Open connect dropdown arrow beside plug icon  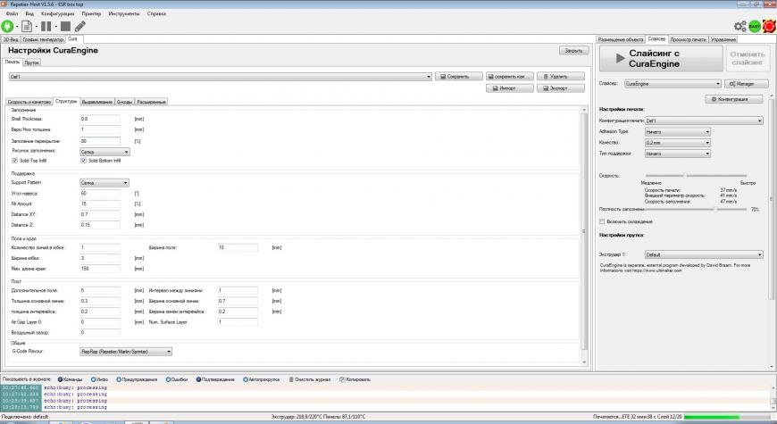point(17,27)
